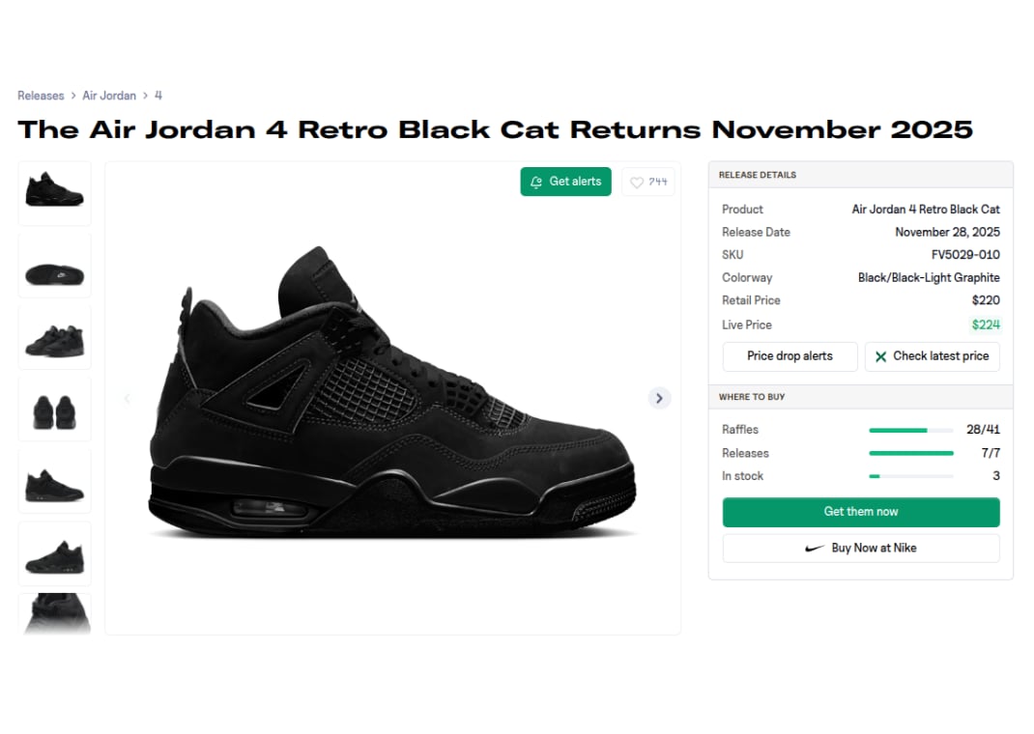The image size is (1034, 734).
Task: Select the pair-view thumbnail in sidebar
Action: (54, 408)
